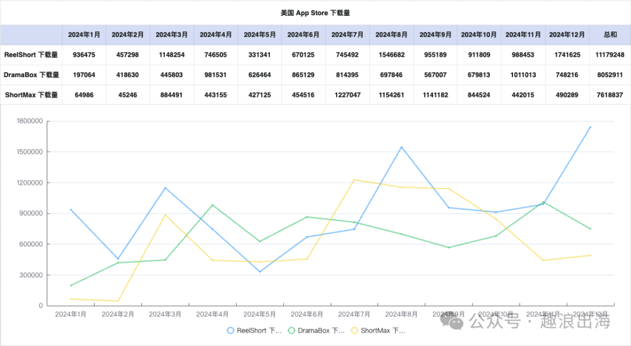Viewport: 631px width, 346px height.
Task: Select cell with value 814395
Action: coord(347,75)
